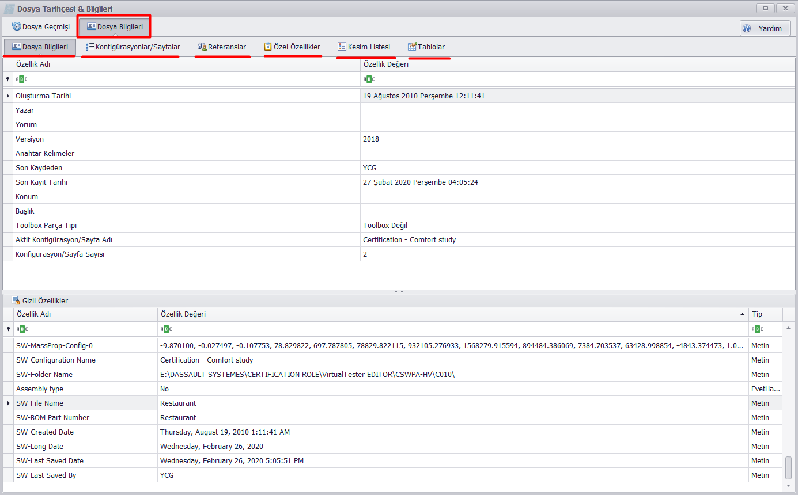Close the Dosya Tarihçesi & Bilgileri window
The width and height of the screenshot is (798, 495).
(785, 8)
